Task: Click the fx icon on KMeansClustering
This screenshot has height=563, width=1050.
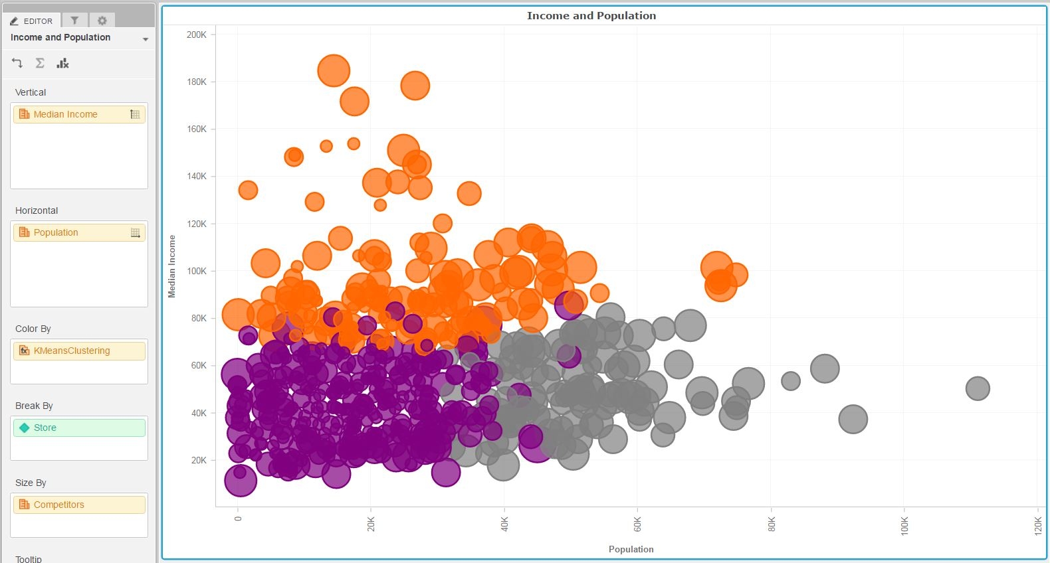Action: tap(24, 351)
